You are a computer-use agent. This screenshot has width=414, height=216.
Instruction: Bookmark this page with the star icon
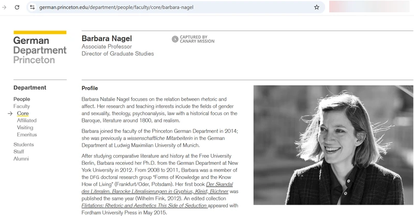[x=317, y=7]
